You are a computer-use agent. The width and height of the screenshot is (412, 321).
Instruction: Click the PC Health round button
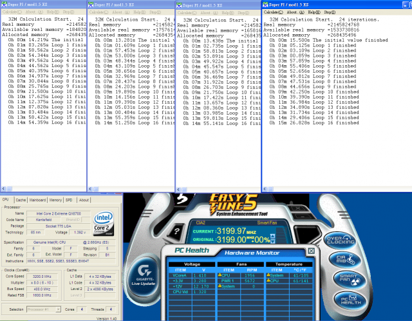coord(350,300)
